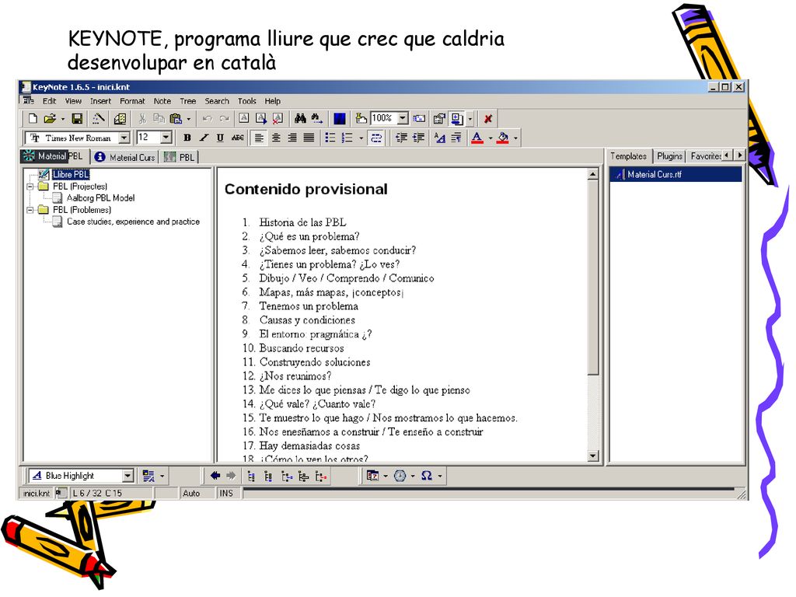Click the dark blue square toolbar icon
This screenshot has height=597, width=796.
click(340, 119)
